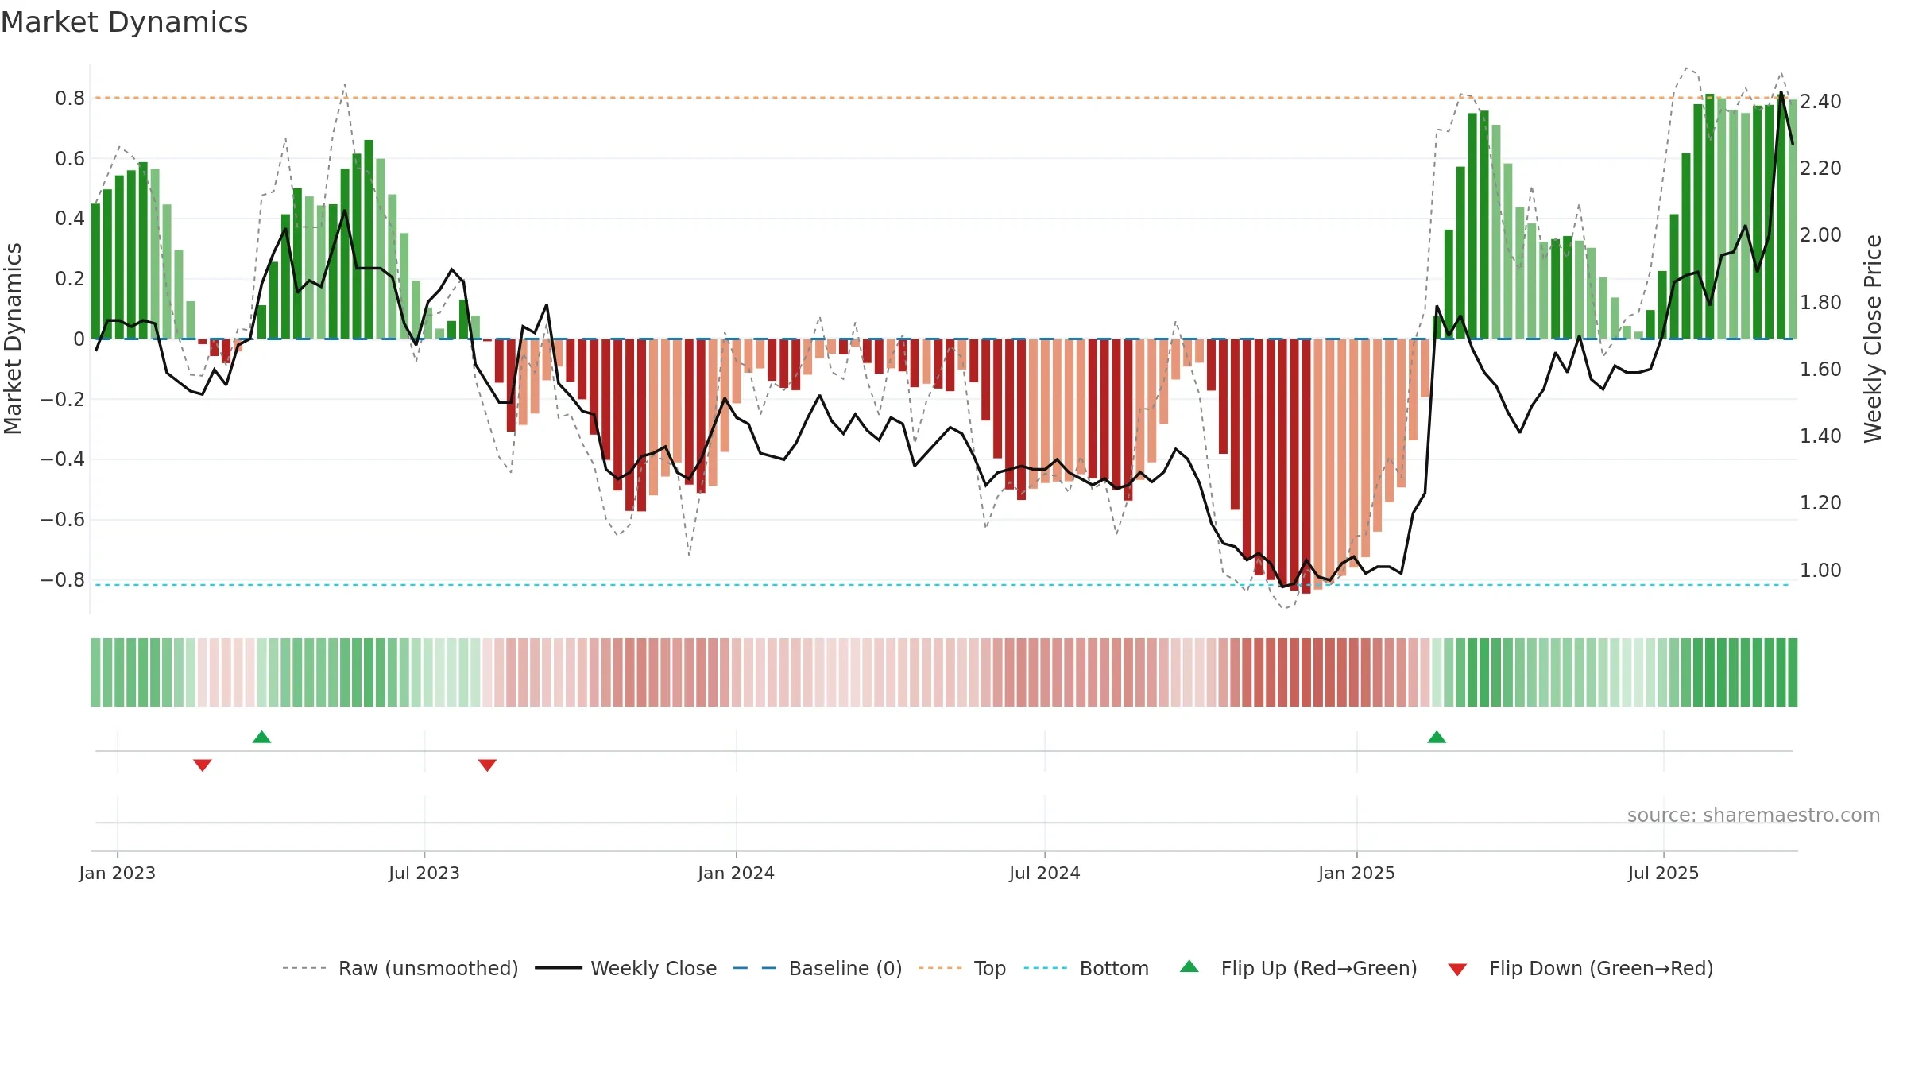The image size is (1907, 1073).
Task: Click the Jan 2023 axis label
Action: pyautogui.click(x=118, y=873)
